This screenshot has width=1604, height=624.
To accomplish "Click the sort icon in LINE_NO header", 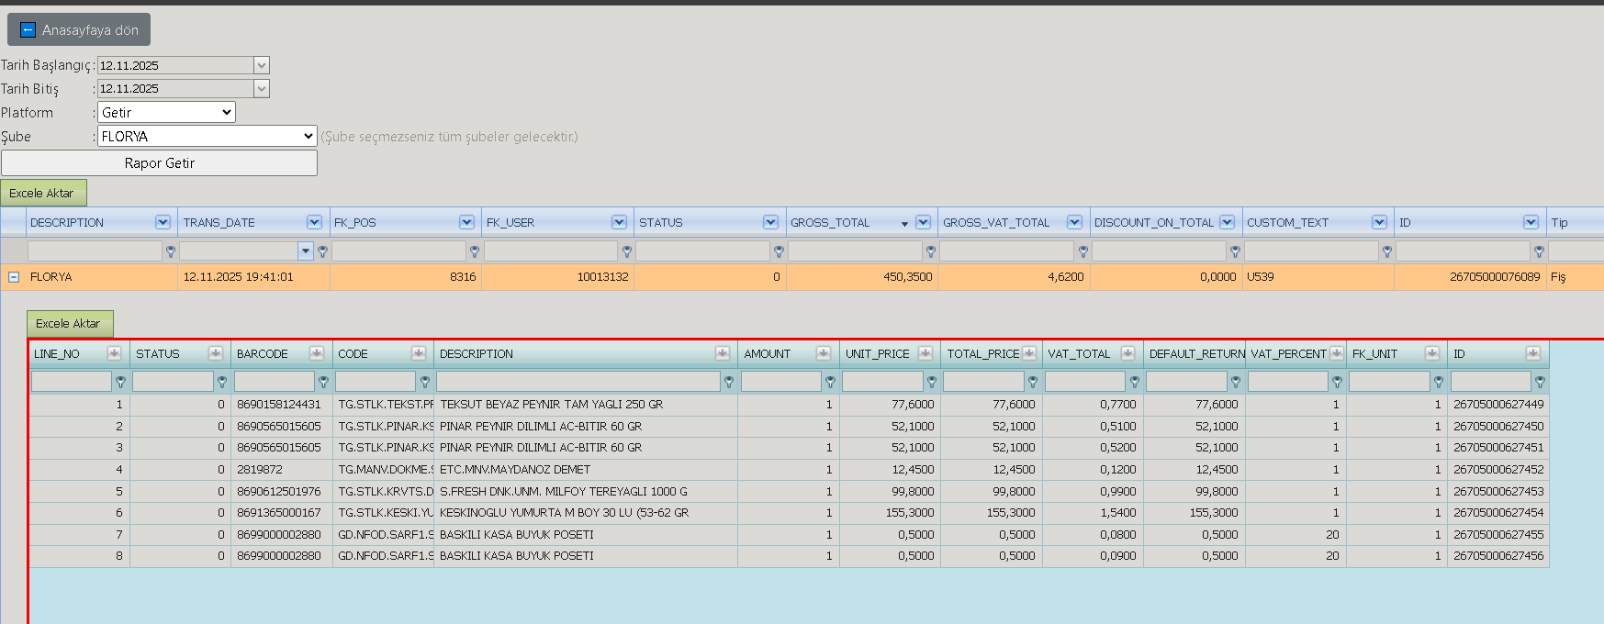I will coord(114,353).
